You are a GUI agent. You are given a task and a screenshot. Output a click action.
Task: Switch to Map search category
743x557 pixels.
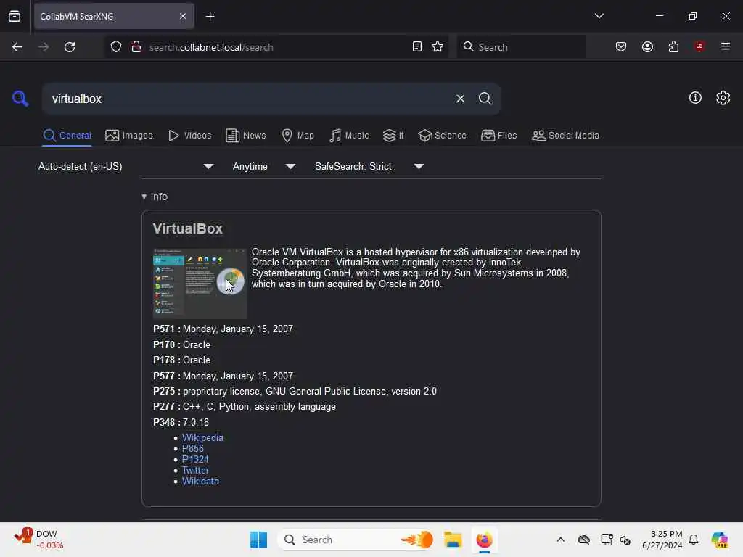tap(297, 136)
